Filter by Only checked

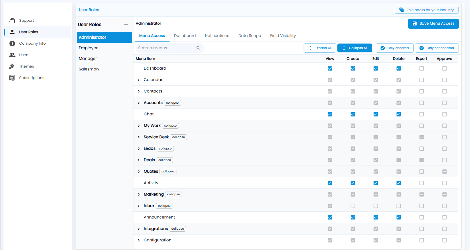pyautogui.click(x=395, y=48)
